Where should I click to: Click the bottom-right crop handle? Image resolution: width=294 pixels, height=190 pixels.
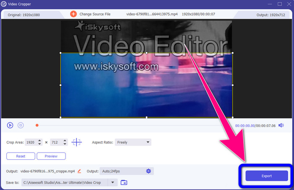233,117
